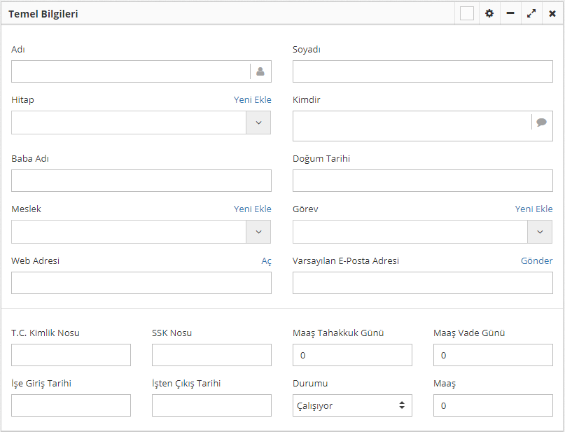Add new Görev via Yeni Ekle

pyautogui.click(x=533, y=209)
